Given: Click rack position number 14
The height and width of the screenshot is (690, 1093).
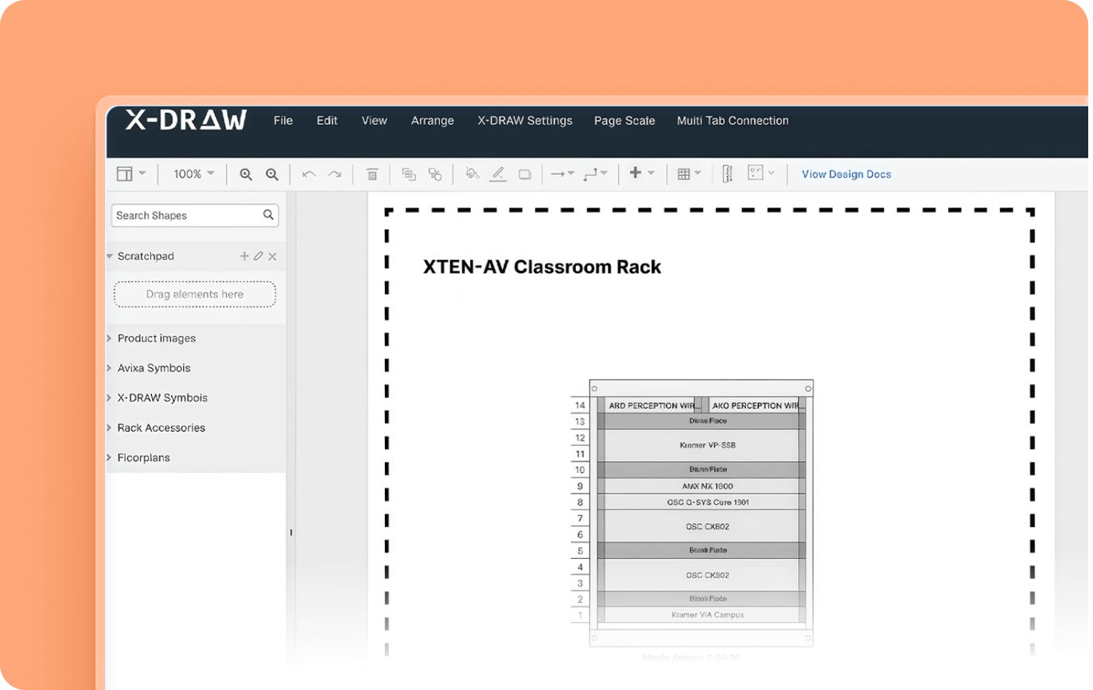Looking at the screenshot, I should pyautogui.click(x=580, y=405).
